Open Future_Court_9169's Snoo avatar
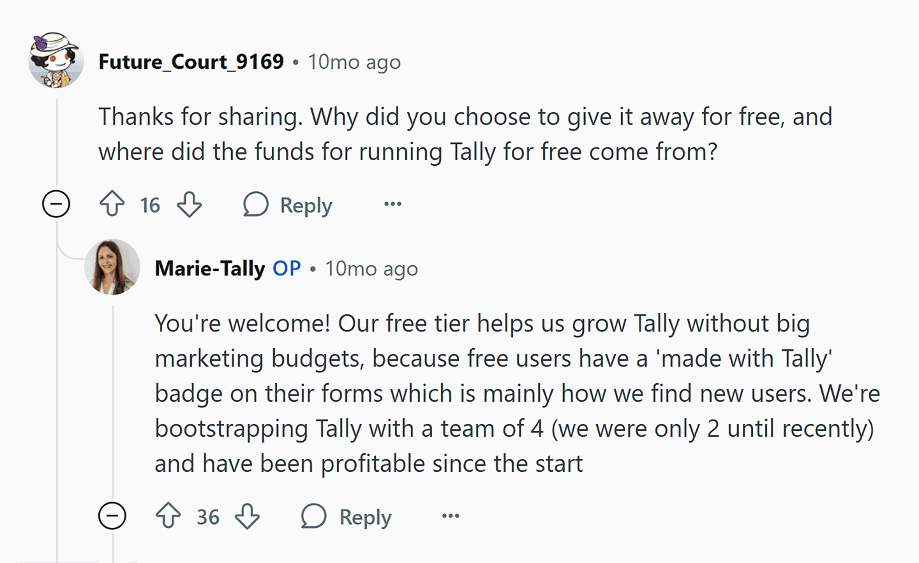 (x=56, y=61)
